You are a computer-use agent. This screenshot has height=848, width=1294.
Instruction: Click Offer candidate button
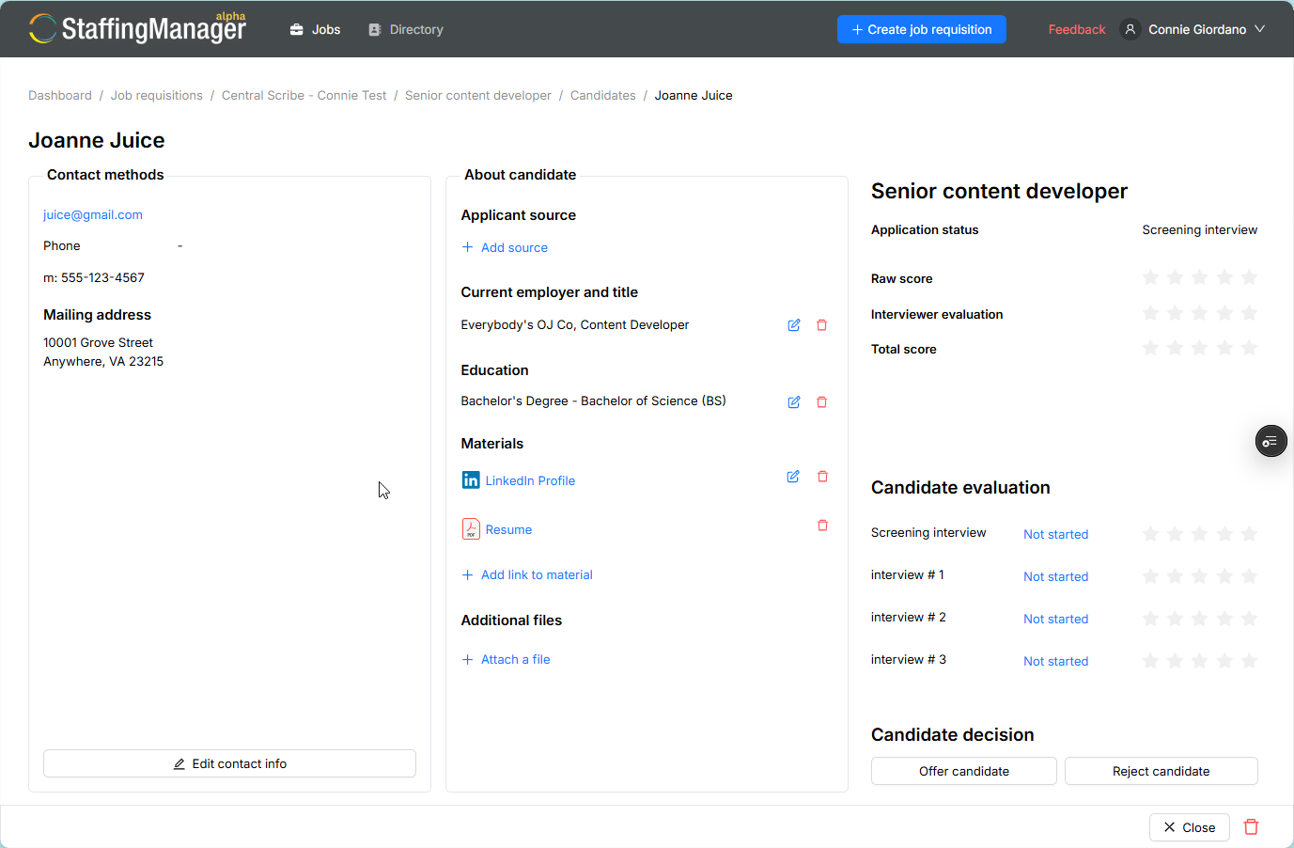(x=964, y=771)
